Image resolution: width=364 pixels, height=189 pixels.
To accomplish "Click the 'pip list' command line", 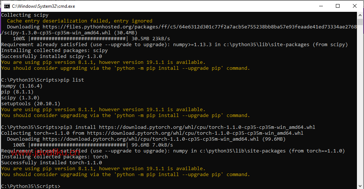I will coord(43,80).
